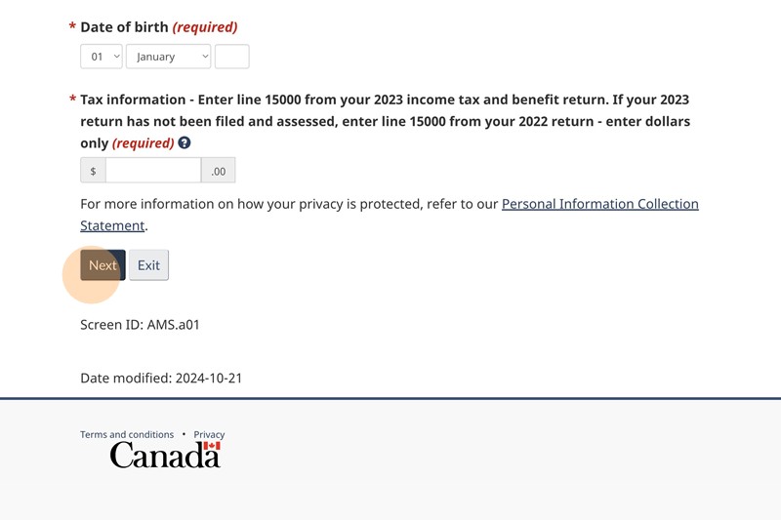Viewport: 781px width, 520px height.
Task: Click the Canada wordmark logo
Action: (165, 455)
